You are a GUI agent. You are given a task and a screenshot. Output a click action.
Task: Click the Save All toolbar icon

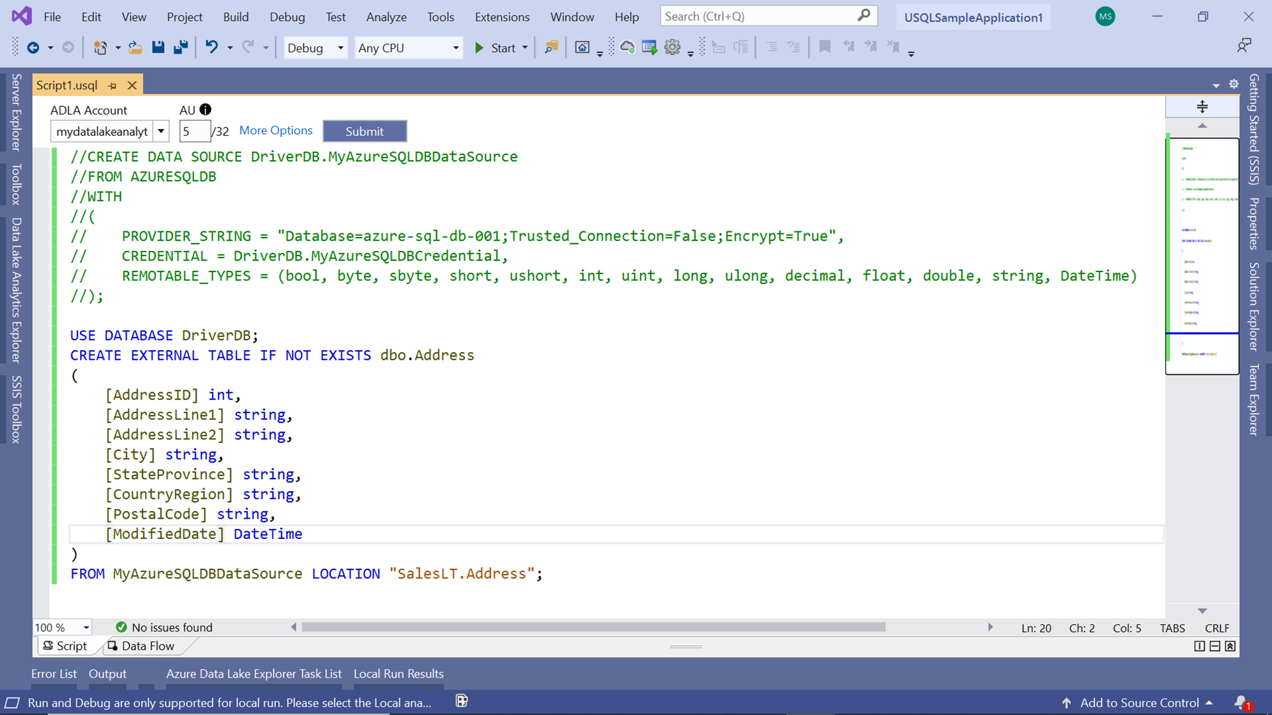click(181, 47)
